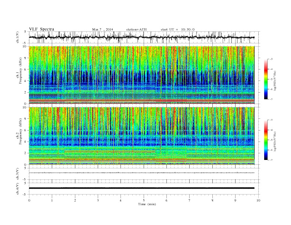Click the time axis tick label "10"

tap(258, 200)
